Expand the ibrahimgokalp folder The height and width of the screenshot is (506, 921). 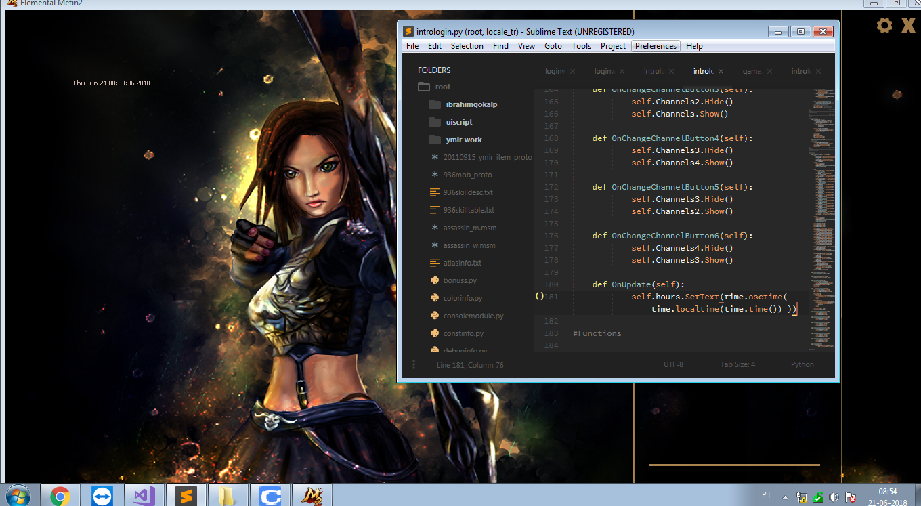click(472, 104)
